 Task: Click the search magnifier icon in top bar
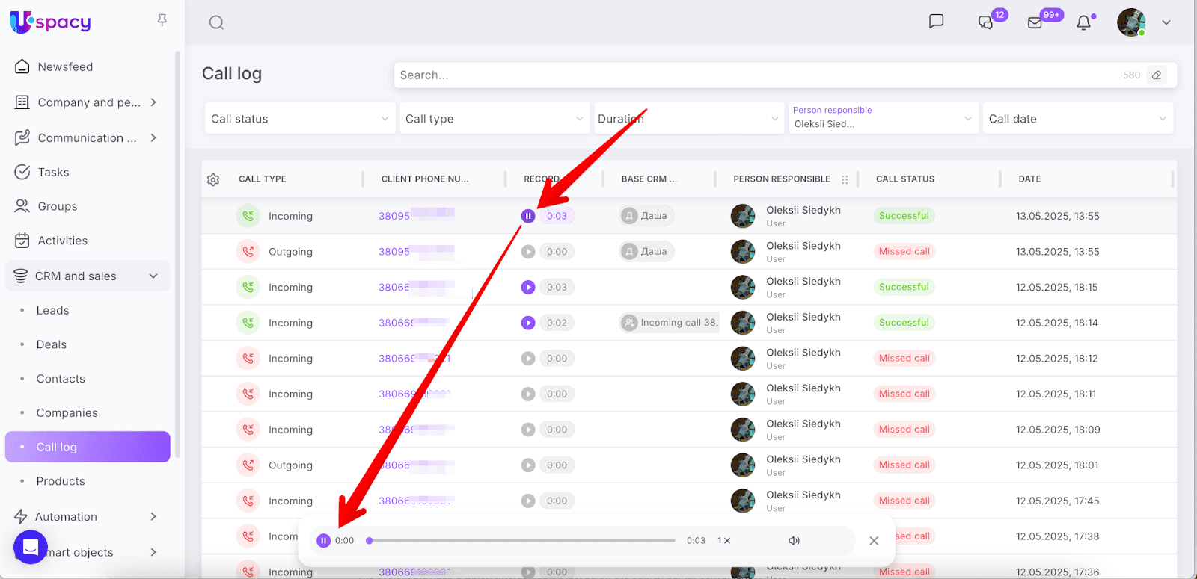pos(216,22)
